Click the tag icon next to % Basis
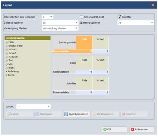Image resolution: width=158 pixels, height=136 pixels. (7, 57)
